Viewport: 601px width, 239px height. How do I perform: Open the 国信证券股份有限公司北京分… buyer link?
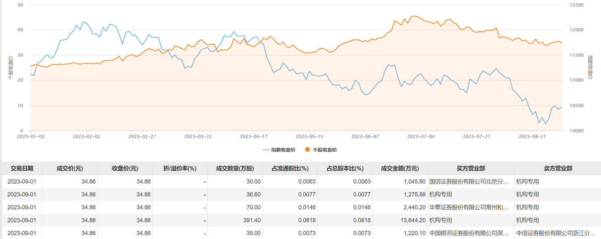(x=469, y=182)
